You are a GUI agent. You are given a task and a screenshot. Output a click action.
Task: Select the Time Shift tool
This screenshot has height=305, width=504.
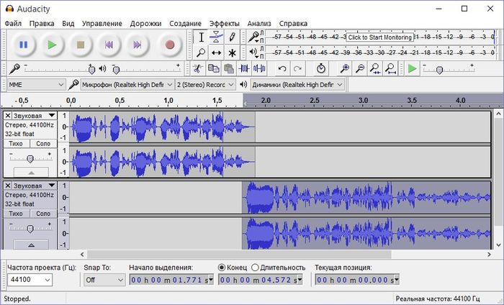click(x=216, y=53)
